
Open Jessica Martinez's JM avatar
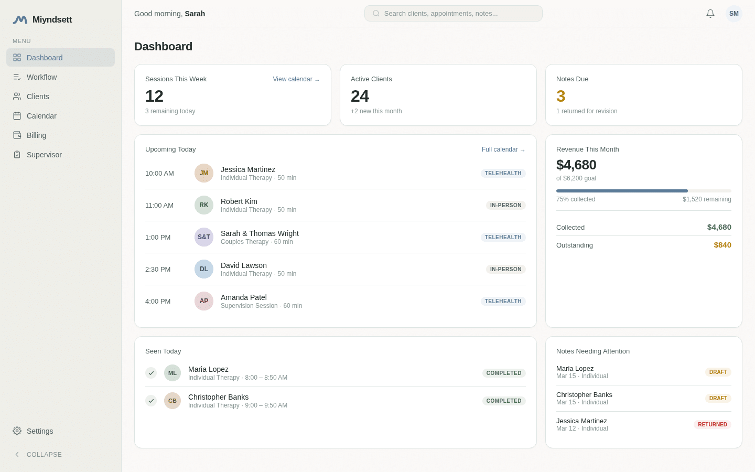coord(204,173)
